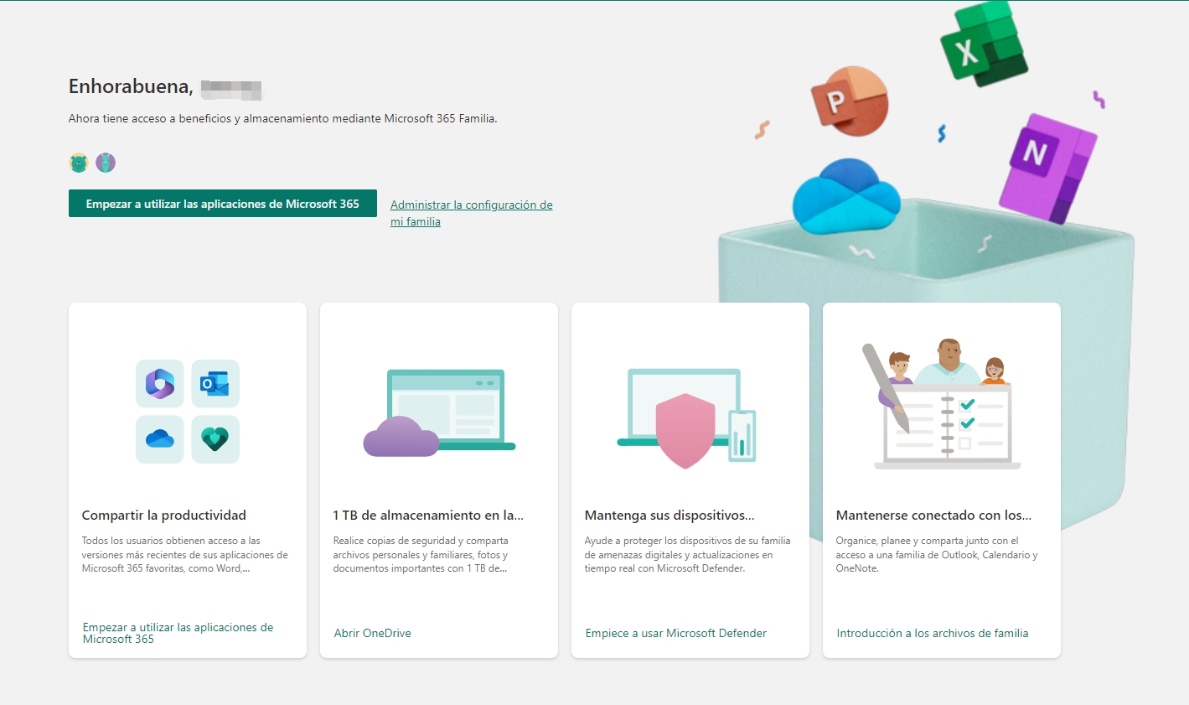Click the "Mantenga sus dispositivos..." card title
The height and width of the screenshot is (705, 1189).
pyautogui.click(x=669, y=516)
